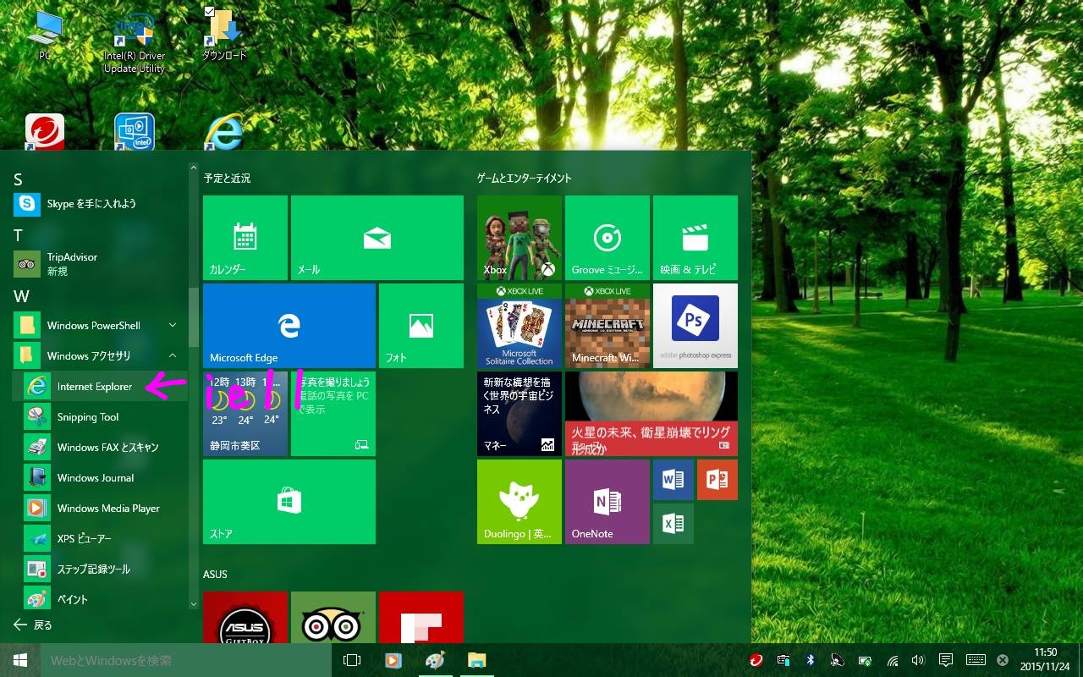Open Task View on the taskbar

point(352,660)
